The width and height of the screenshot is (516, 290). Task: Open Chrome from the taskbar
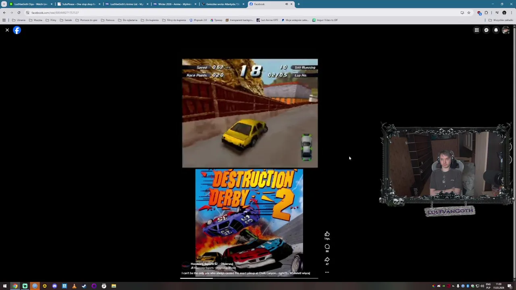coord(15,286)
